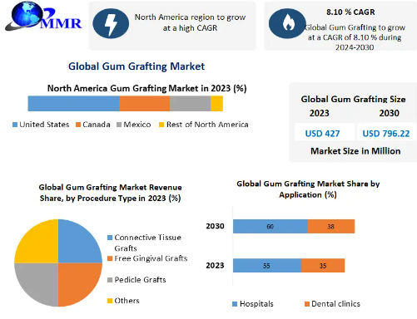Click the yellow Rest of North America segment
The width and height of the screenshot is (417, 319).
pos(216,104)
